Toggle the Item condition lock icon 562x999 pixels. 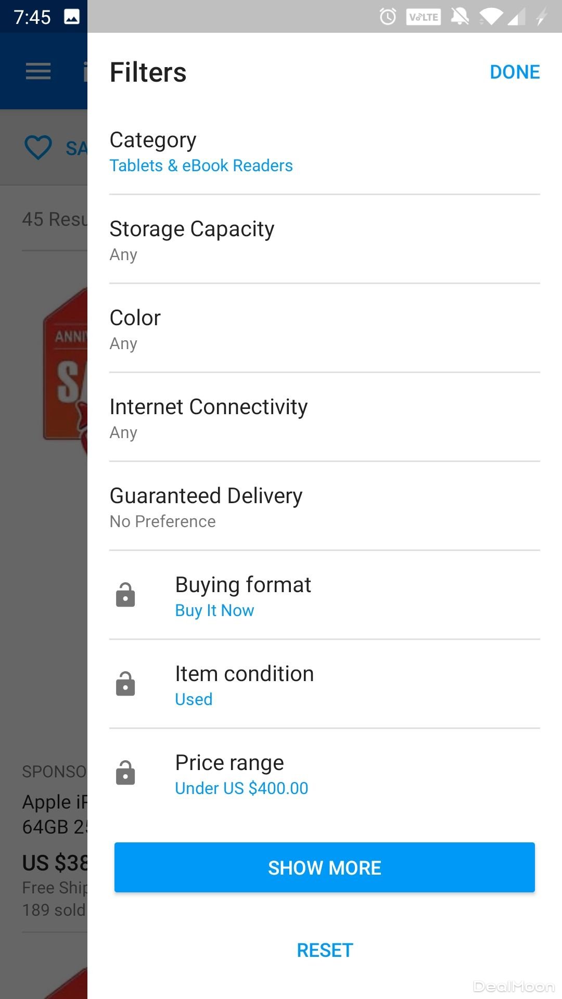pos(125,684)
